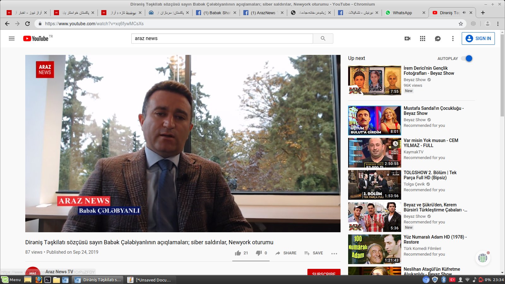Reload the page in Chromium
The image size is (505, 284).
(x=27, y=24)
